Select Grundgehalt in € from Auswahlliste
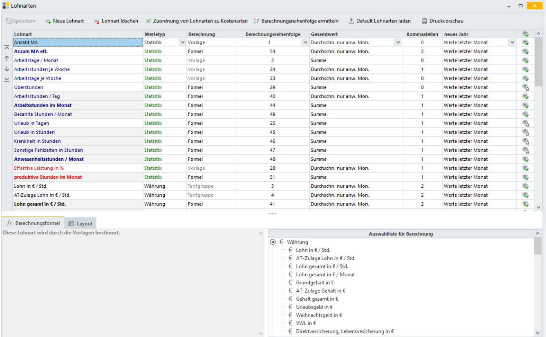Viewport: 546px width, 337px height. tap(314, 282)
